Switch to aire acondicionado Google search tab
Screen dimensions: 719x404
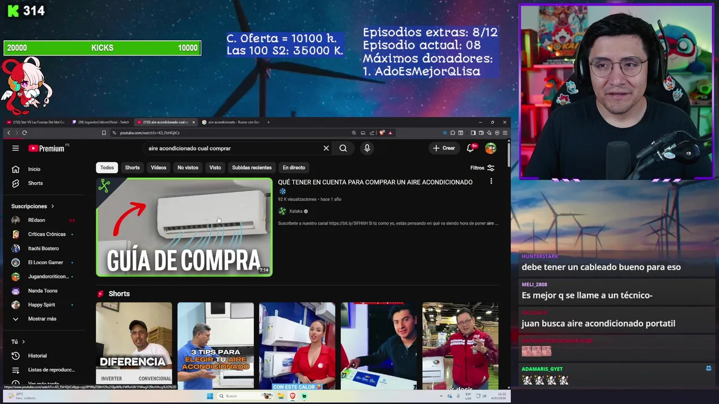pos(231,122)
